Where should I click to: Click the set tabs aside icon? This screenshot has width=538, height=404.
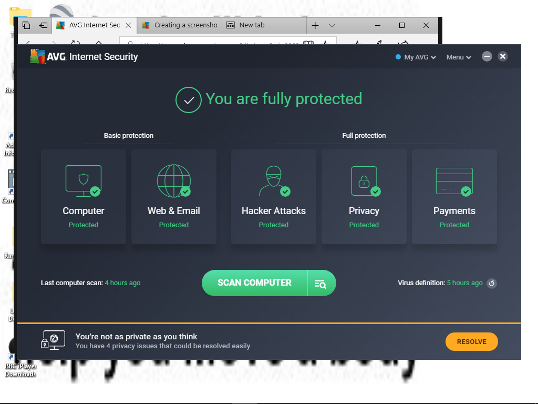[43, 25]
